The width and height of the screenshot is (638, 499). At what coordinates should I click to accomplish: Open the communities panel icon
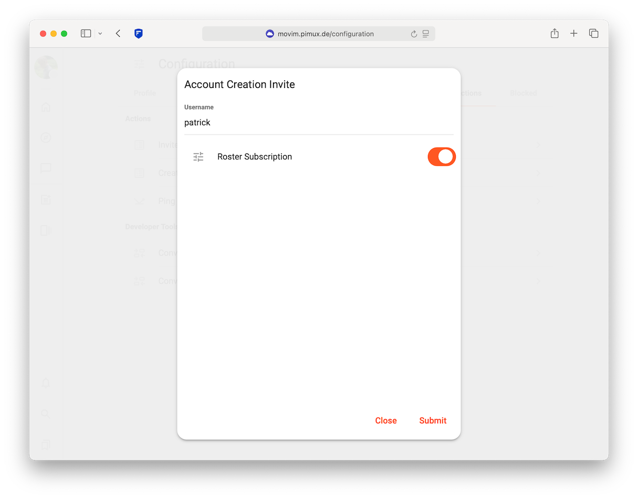46,230
